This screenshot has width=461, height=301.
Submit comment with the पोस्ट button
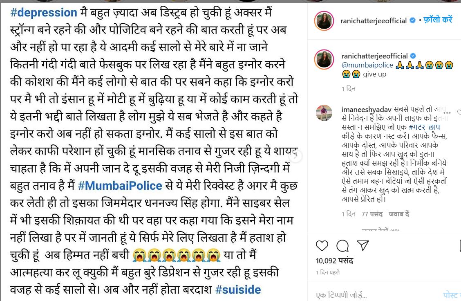pyautogui.click(x=451, y=294)
